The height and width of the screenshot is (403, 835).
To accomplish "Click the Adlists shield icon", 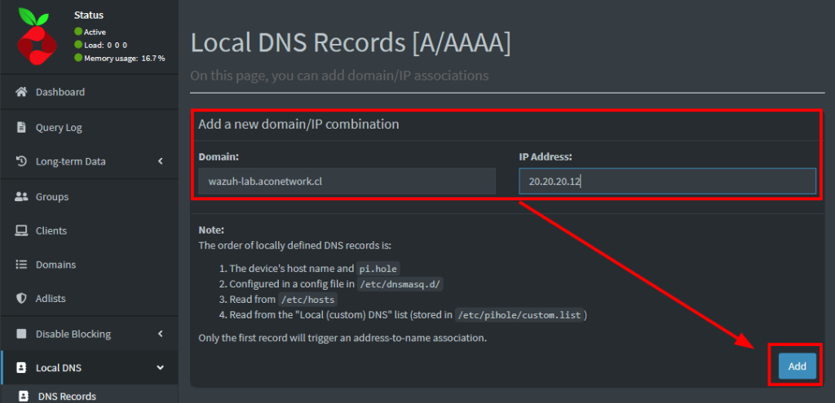I will click(22, 299).
